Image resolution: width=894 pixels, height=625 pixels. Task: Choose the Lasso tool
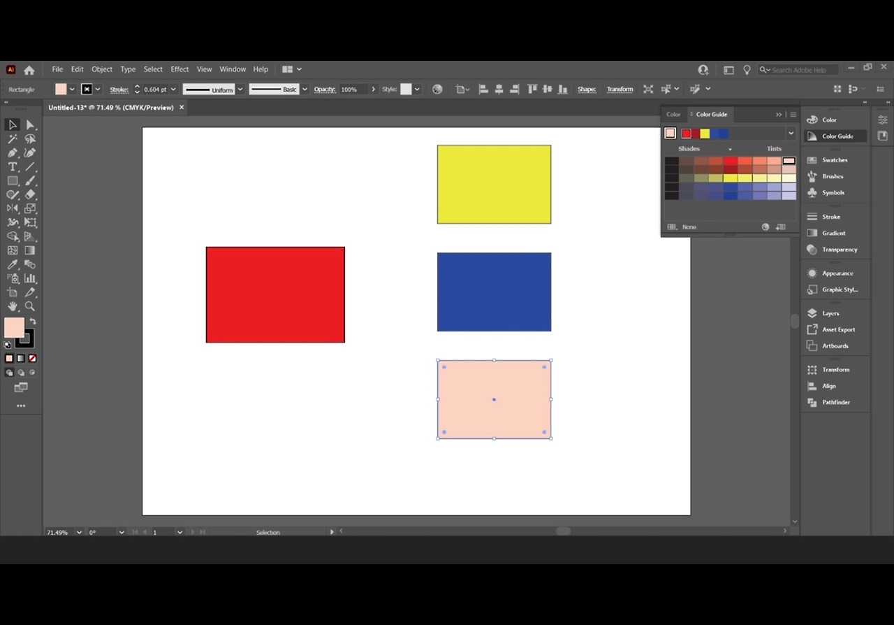[x=30, y=139]
